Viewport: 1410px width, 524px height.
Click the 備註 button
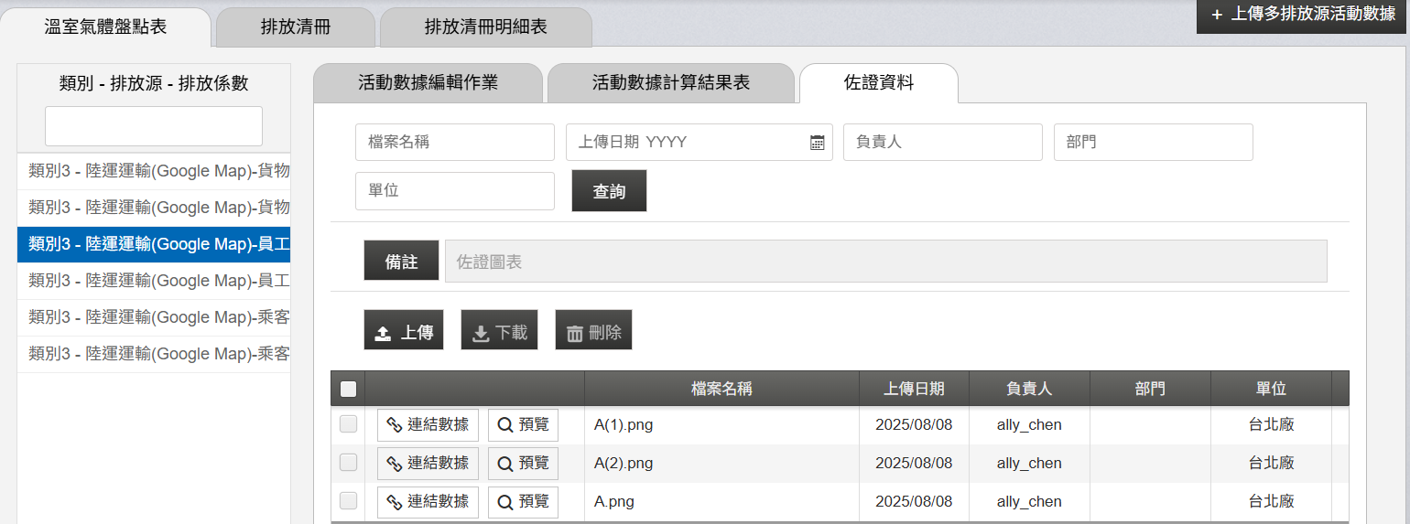click(401, 262)
